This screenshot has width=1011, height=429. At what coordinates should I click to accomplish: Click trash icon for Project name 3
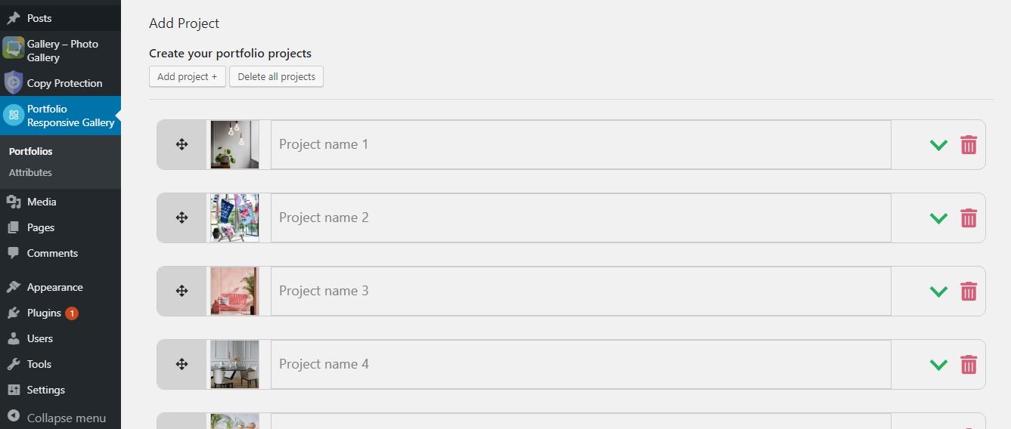click(x=969, y=291)
